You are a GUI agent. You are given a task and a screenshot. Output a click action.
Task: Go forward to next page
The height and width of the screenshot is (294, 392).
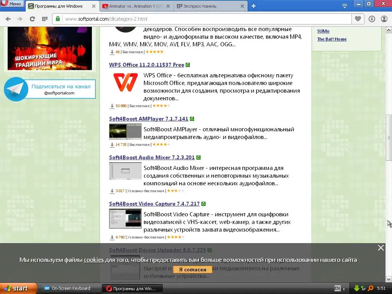[x=20, y=19]
